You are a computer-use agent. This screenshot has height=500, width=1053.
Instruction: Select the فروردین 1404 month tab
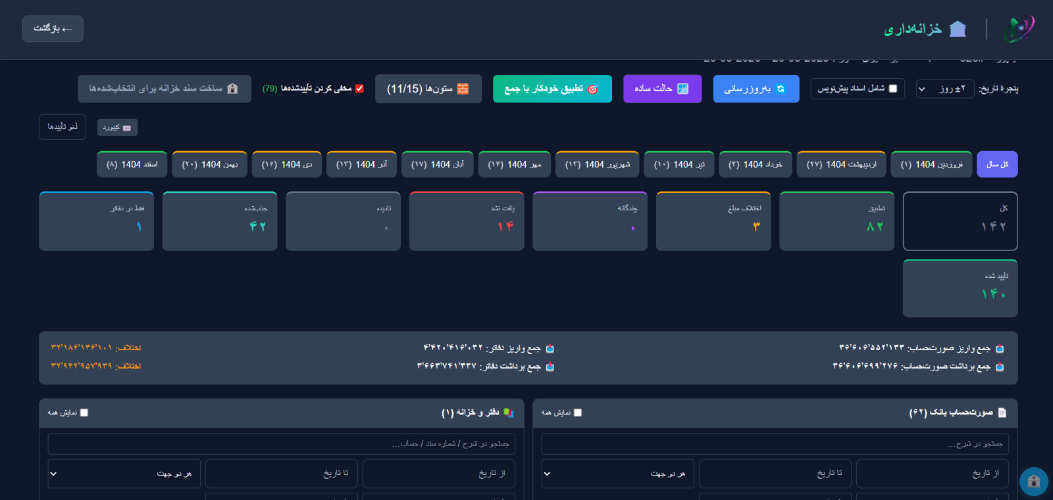pos(931,164)
